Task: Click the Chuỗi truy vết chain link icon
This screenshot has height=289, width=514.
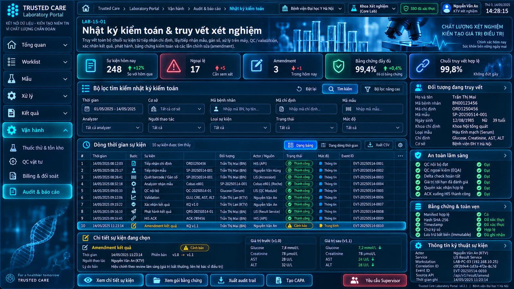Action: 423,66
